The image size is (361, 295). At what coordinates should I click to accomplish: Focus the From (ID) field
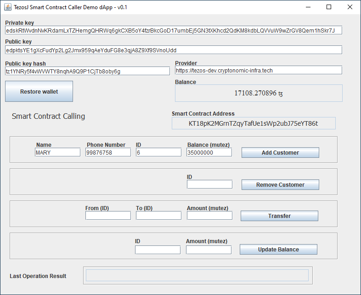click(108, 216)
